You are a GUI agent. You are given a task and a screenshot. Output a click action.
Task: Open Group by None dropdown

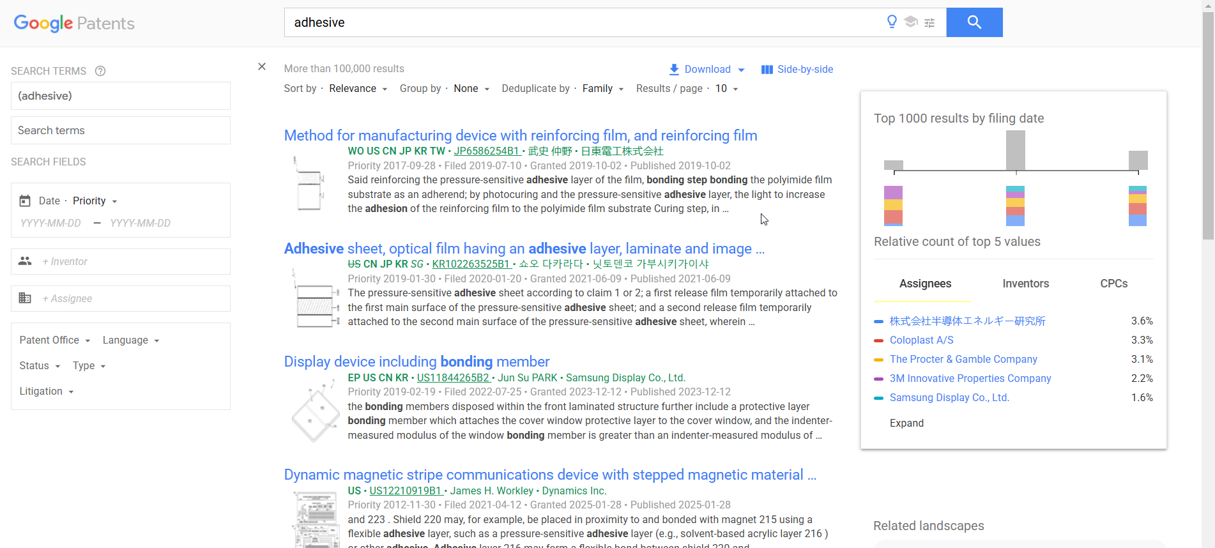471,89
